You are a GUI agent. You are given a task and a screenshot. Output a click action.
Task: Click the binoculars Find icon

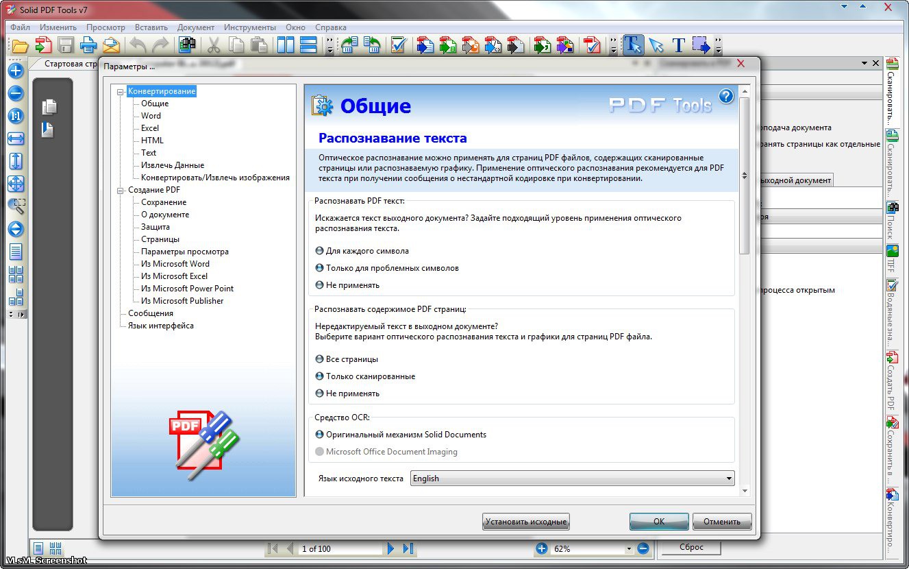tap(186, 45)
